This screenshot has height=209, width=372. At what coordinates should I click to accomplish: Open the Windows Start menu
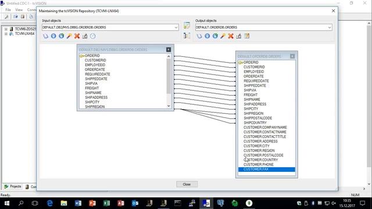tap(7, 203)
